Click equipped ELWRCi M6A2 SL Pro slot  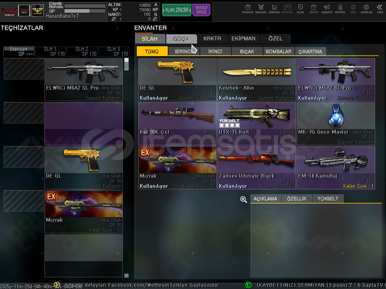point(84,80)
